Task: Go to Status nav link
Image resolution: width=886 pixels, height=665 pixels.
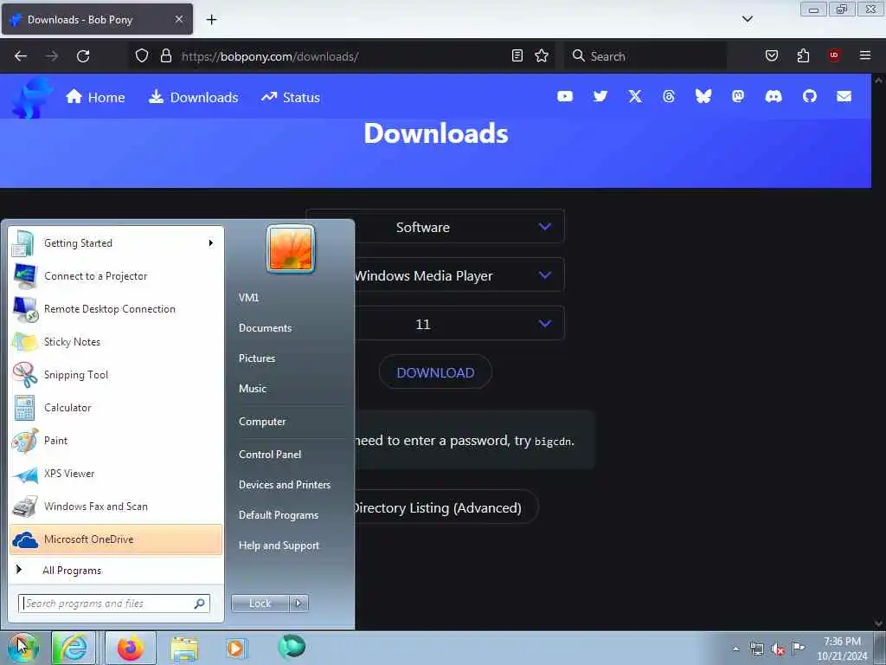Action: pos(291,97)
